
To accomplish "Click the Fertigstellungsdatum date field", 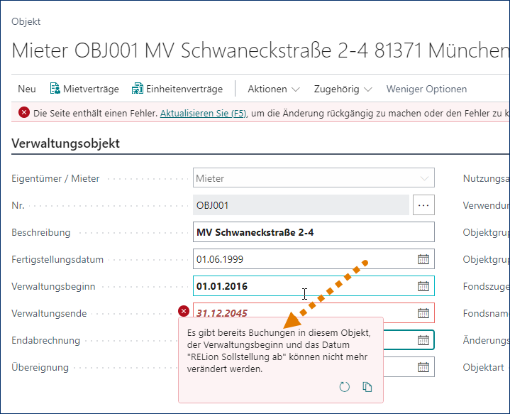I will coord(314,259).
